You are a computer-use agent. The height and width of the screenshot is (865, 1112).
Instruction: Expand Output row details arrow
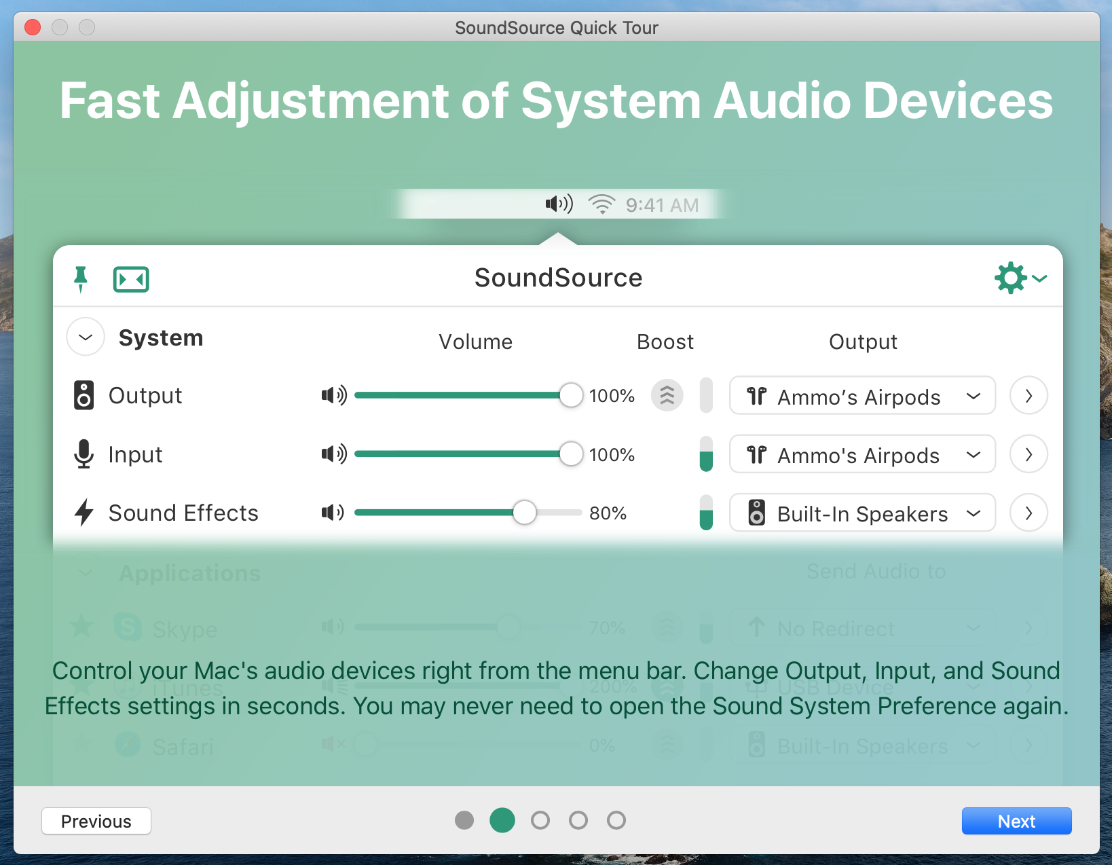[x=1028, y=395]
